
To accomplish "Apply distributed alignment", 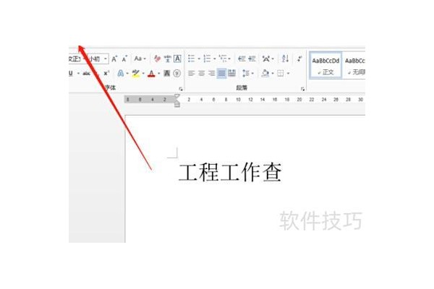I will pyautogui.click(x=231, y=73).
